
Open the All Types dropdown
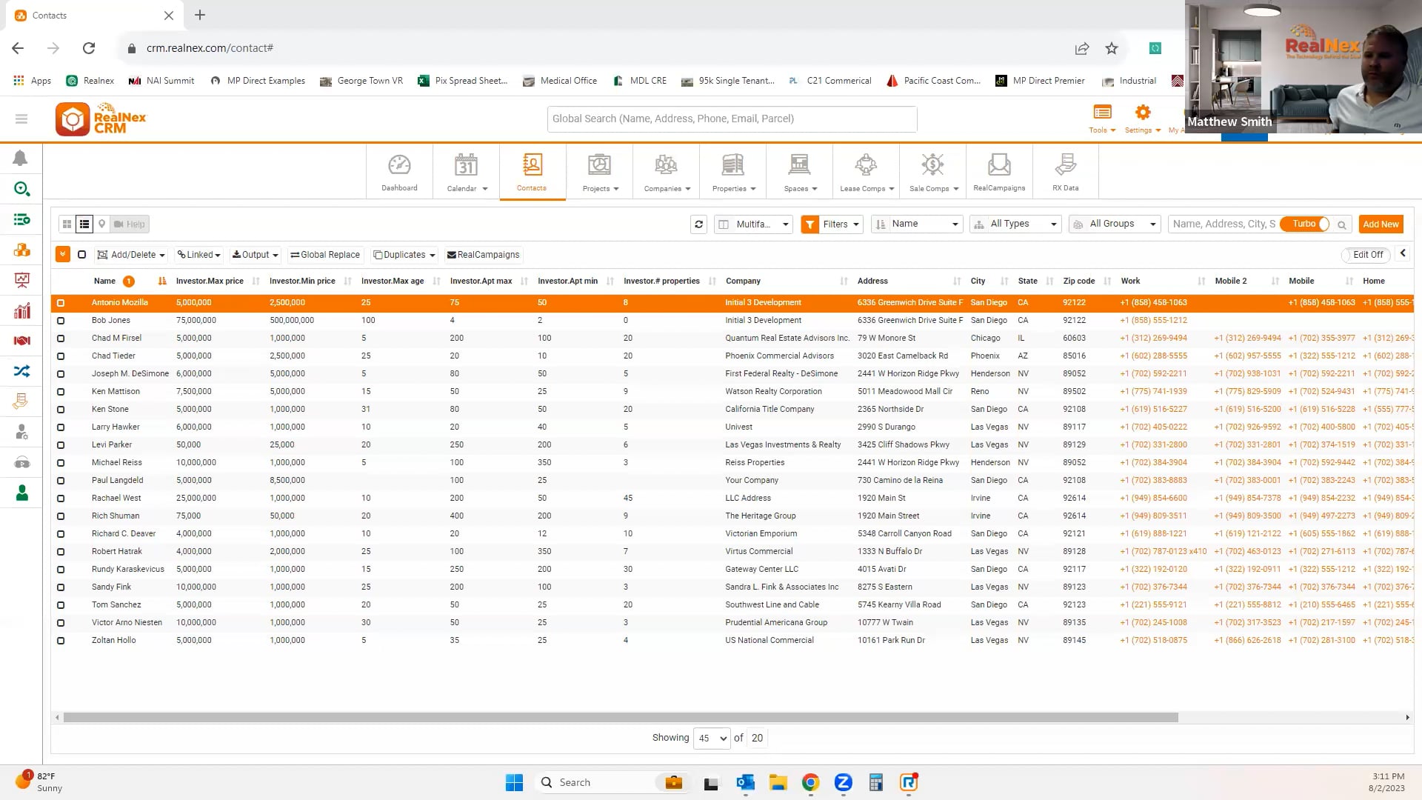pos(1015,224)
